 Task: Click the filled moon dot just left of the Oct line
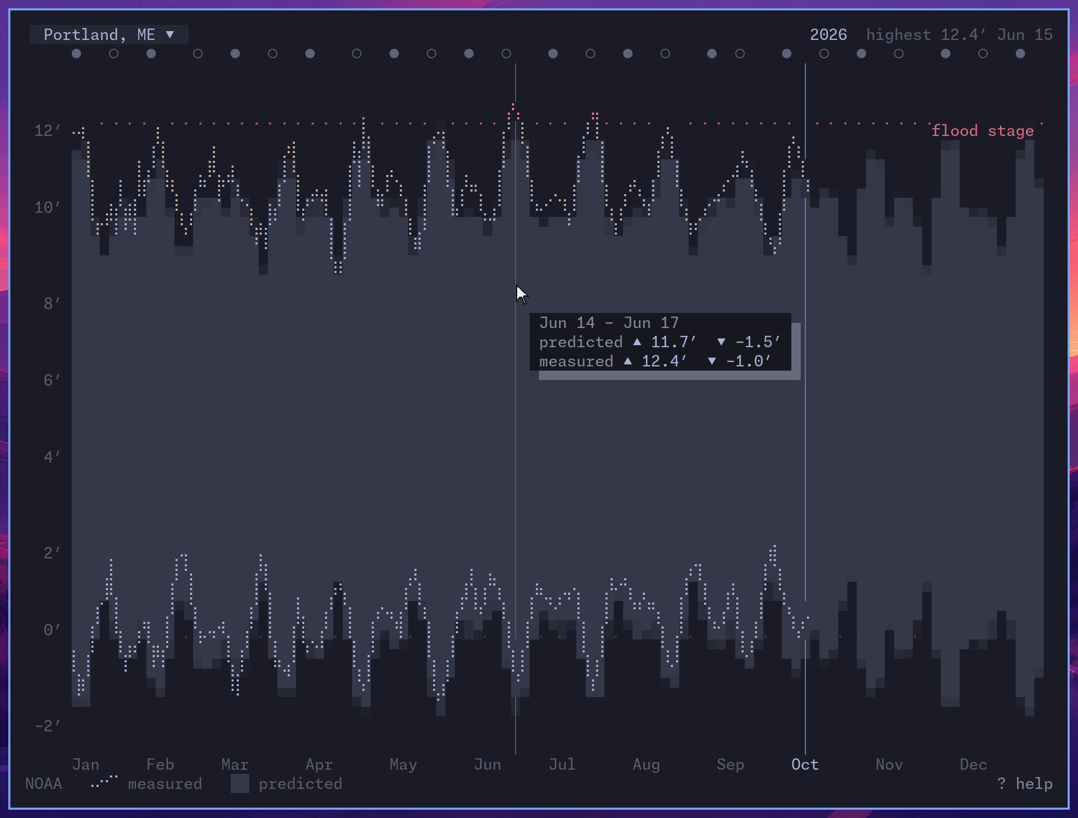(x=787, y=53)
